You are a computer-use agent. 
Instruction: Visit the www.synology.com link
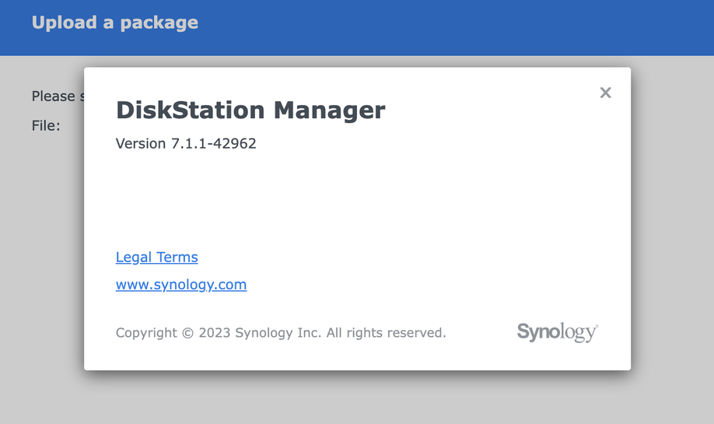click(180, 284)
